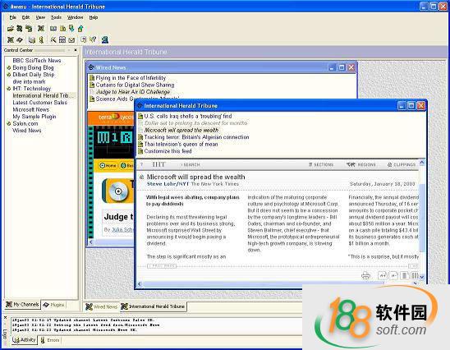This screenshot has height=350, width=450.
Task: Click the yellow exclamation toolbar icon
Action: pyautogui.click(x=41, y=39)
